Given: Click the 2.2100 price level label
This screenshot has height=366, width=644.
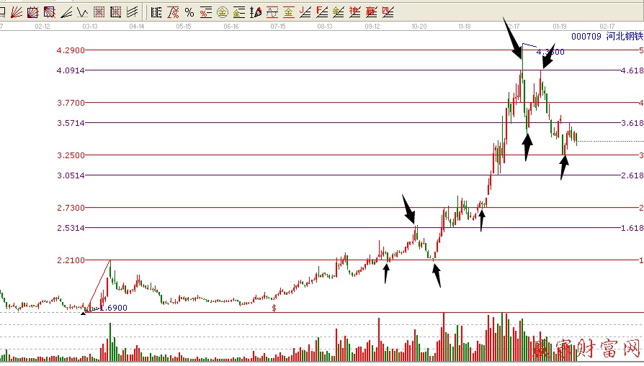Looking at the screenshot, I should point(71,260).
